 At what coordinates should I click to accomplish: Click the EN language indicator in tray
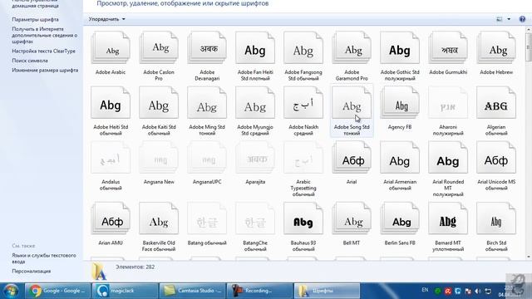425,290
